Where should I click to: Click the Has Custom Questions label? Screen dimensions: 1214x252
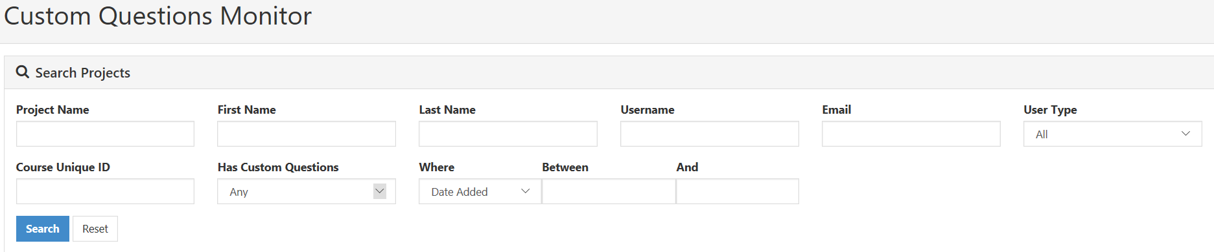coord(278,167)
